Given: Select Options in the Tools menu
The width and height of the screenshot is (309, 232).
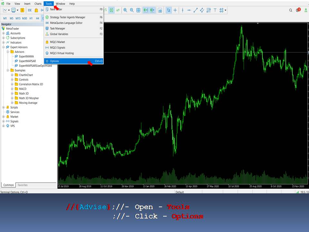Looking at the screenshot, I should click(54, 61).
